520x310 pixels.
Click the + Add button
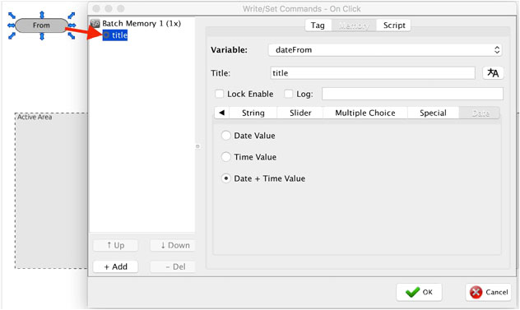pyautogui.click(x=115, y=266)
